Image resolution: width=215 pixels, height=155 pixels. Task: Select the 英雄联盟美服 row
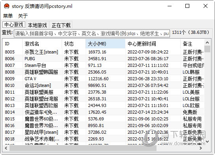104,92
